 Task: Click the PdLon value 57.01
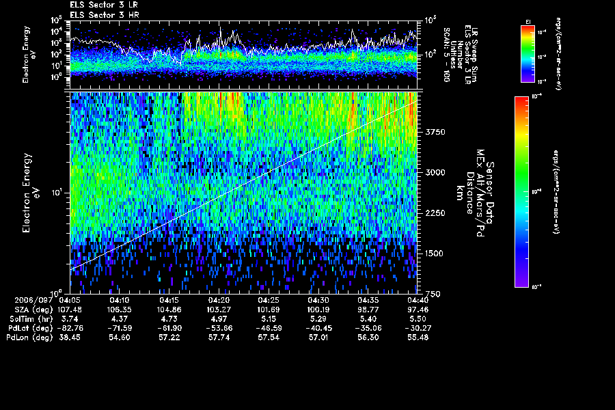coord(318,338)
